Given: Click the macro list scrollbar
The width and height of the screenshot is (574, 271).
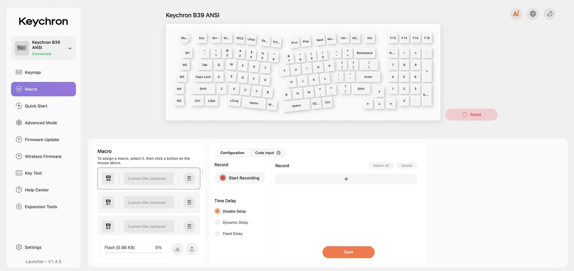Looking at the screenshot, I should click(202, 173).
